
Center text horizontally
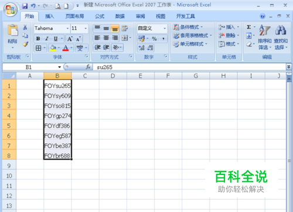106,38
